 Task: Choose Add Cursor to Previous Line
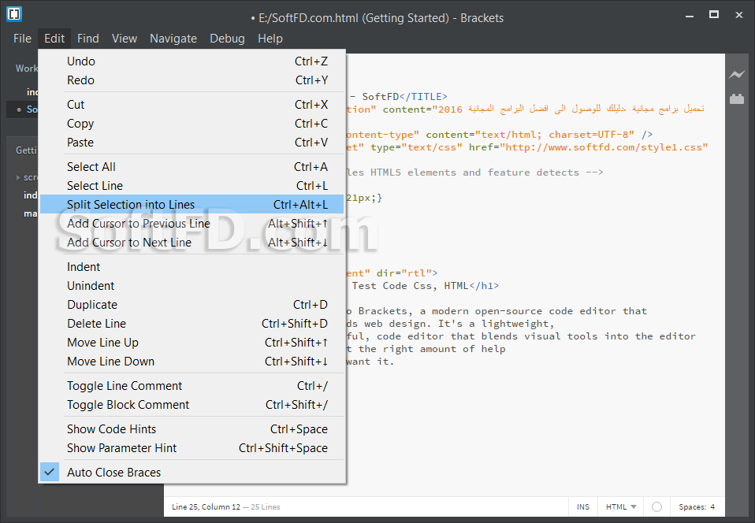(192, 224)
